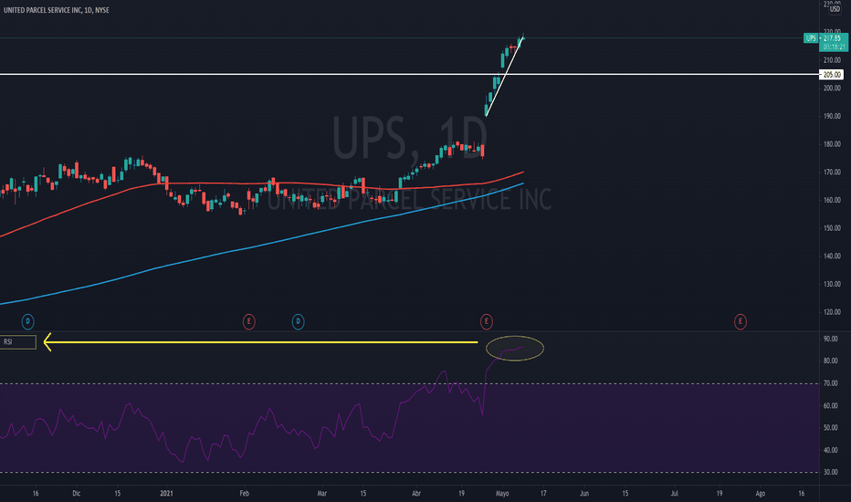Click the 180.00 price axis label

click(x=832, y=144)
